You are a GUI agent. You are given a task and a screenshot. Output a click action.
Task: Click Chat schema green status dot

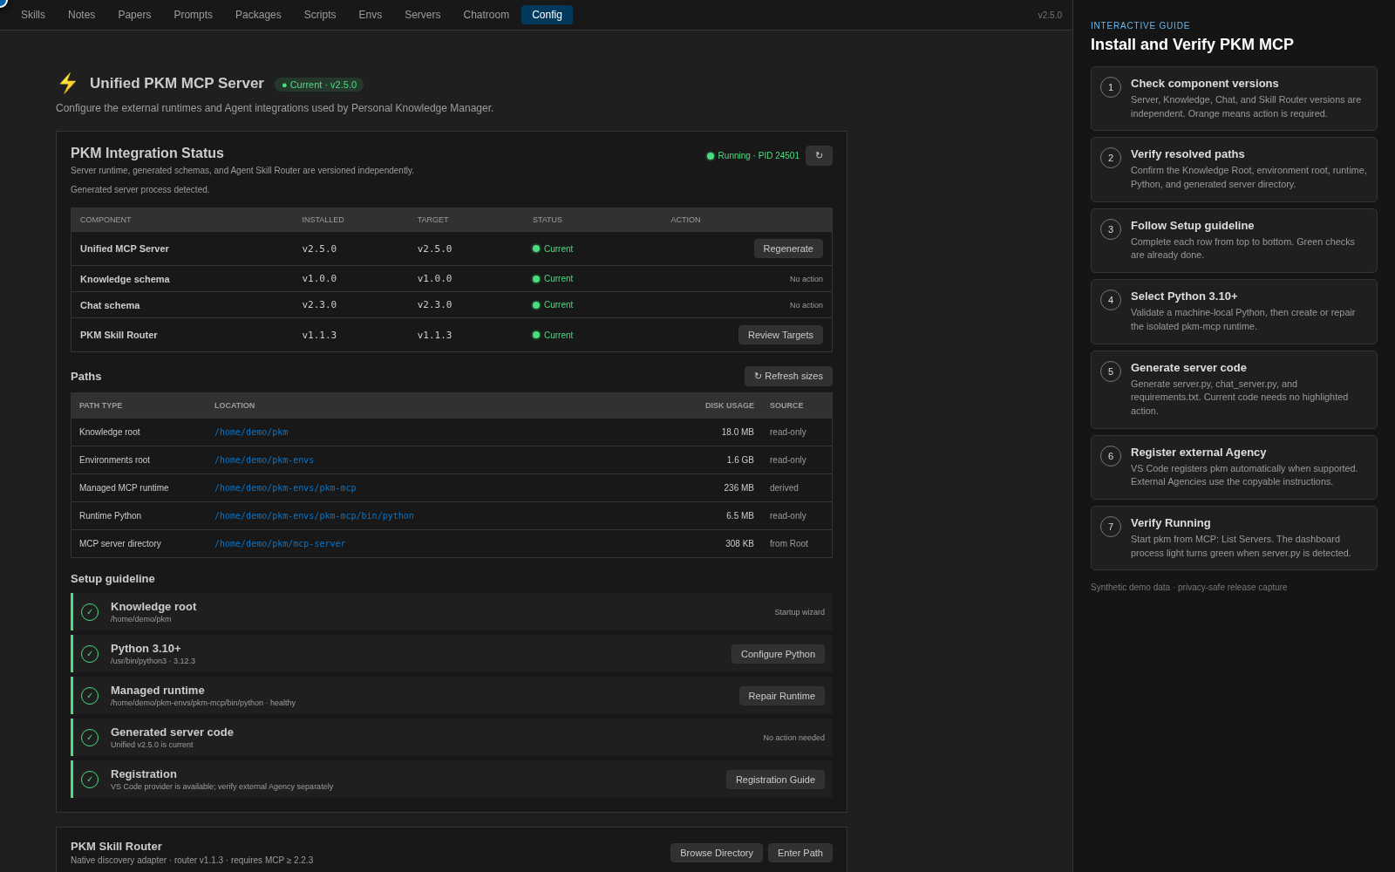[536, 305]
